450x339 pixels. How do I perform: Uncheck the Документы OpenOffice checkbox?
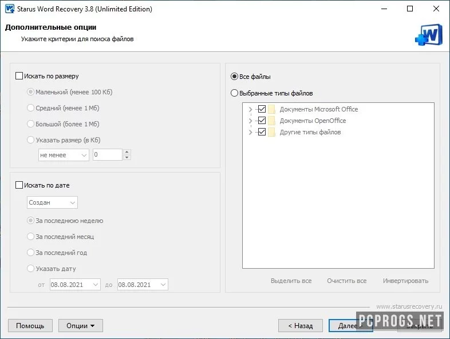point(262,121)
